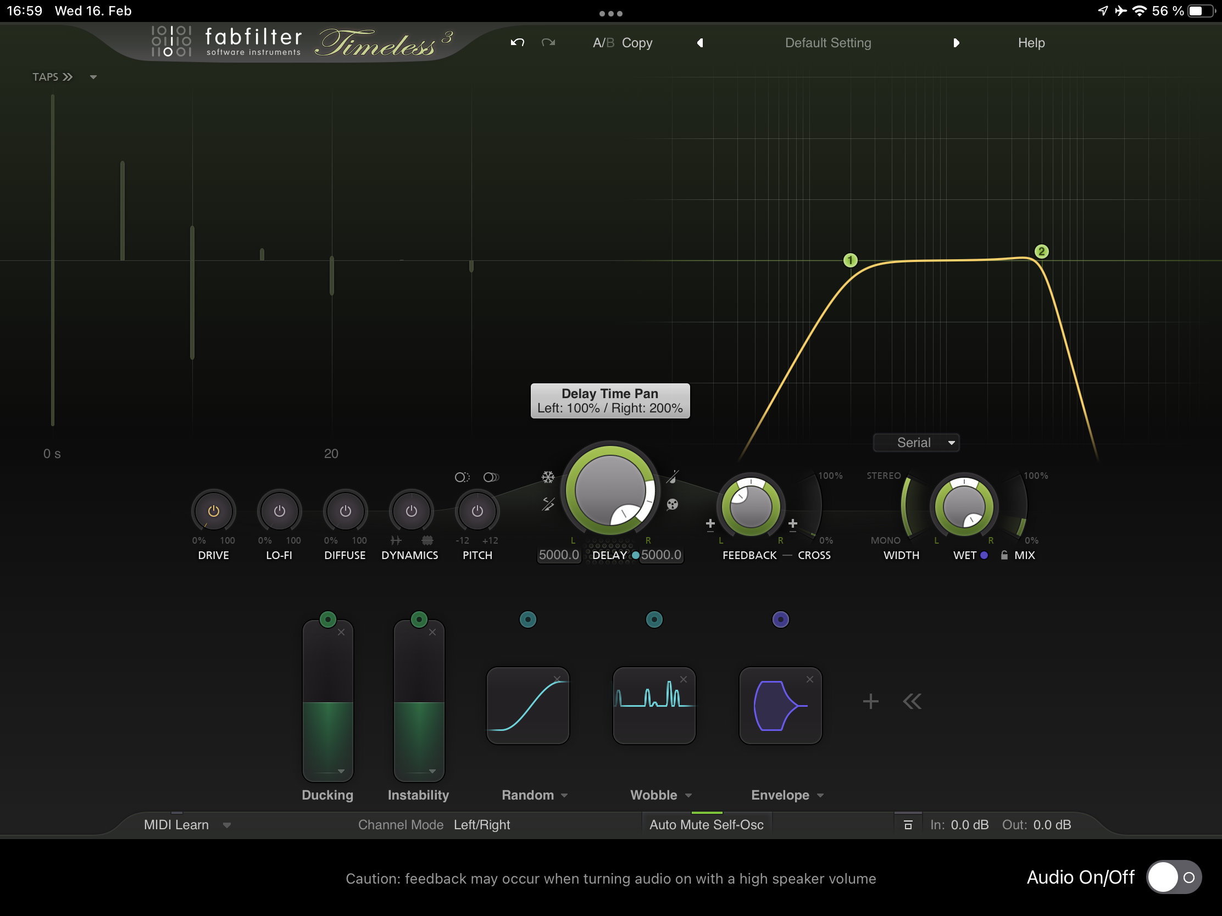Open the Help menu
1222x916 pixels.
[x=1031, y=43]
